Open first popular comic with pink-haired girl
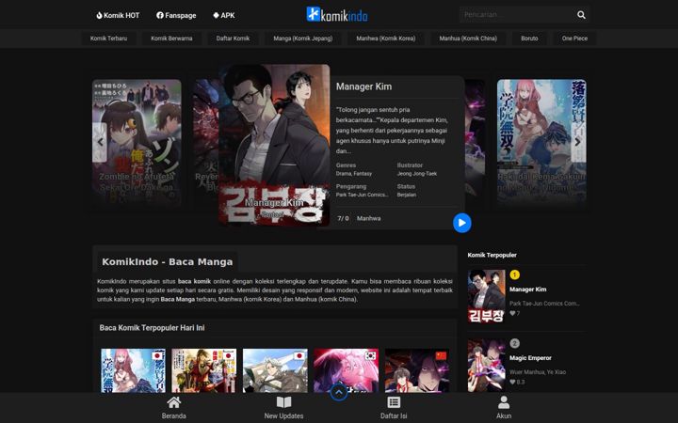 tap(133, 370)
